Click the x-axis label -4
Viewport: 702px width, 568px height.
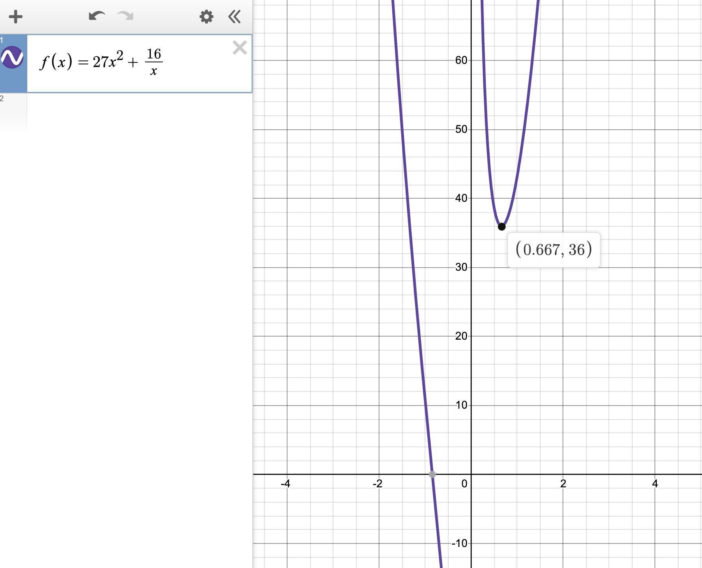click(x=286, y=483)
